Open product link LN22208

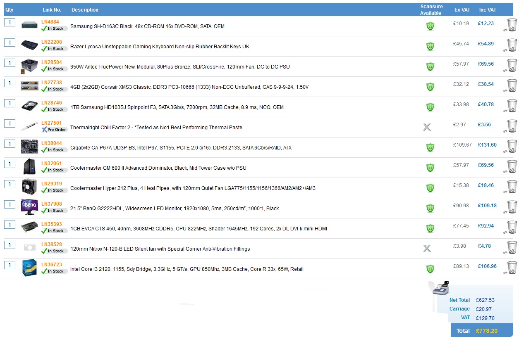tap(52, 42)
